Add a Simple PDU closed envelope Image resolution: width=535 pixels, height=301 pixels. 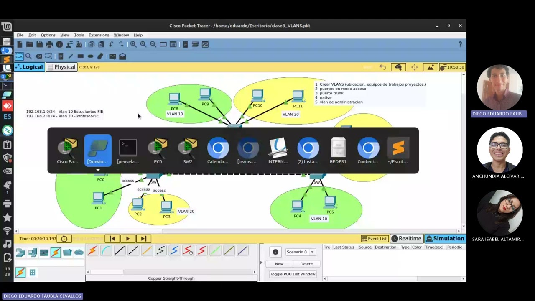click(112, 56)
